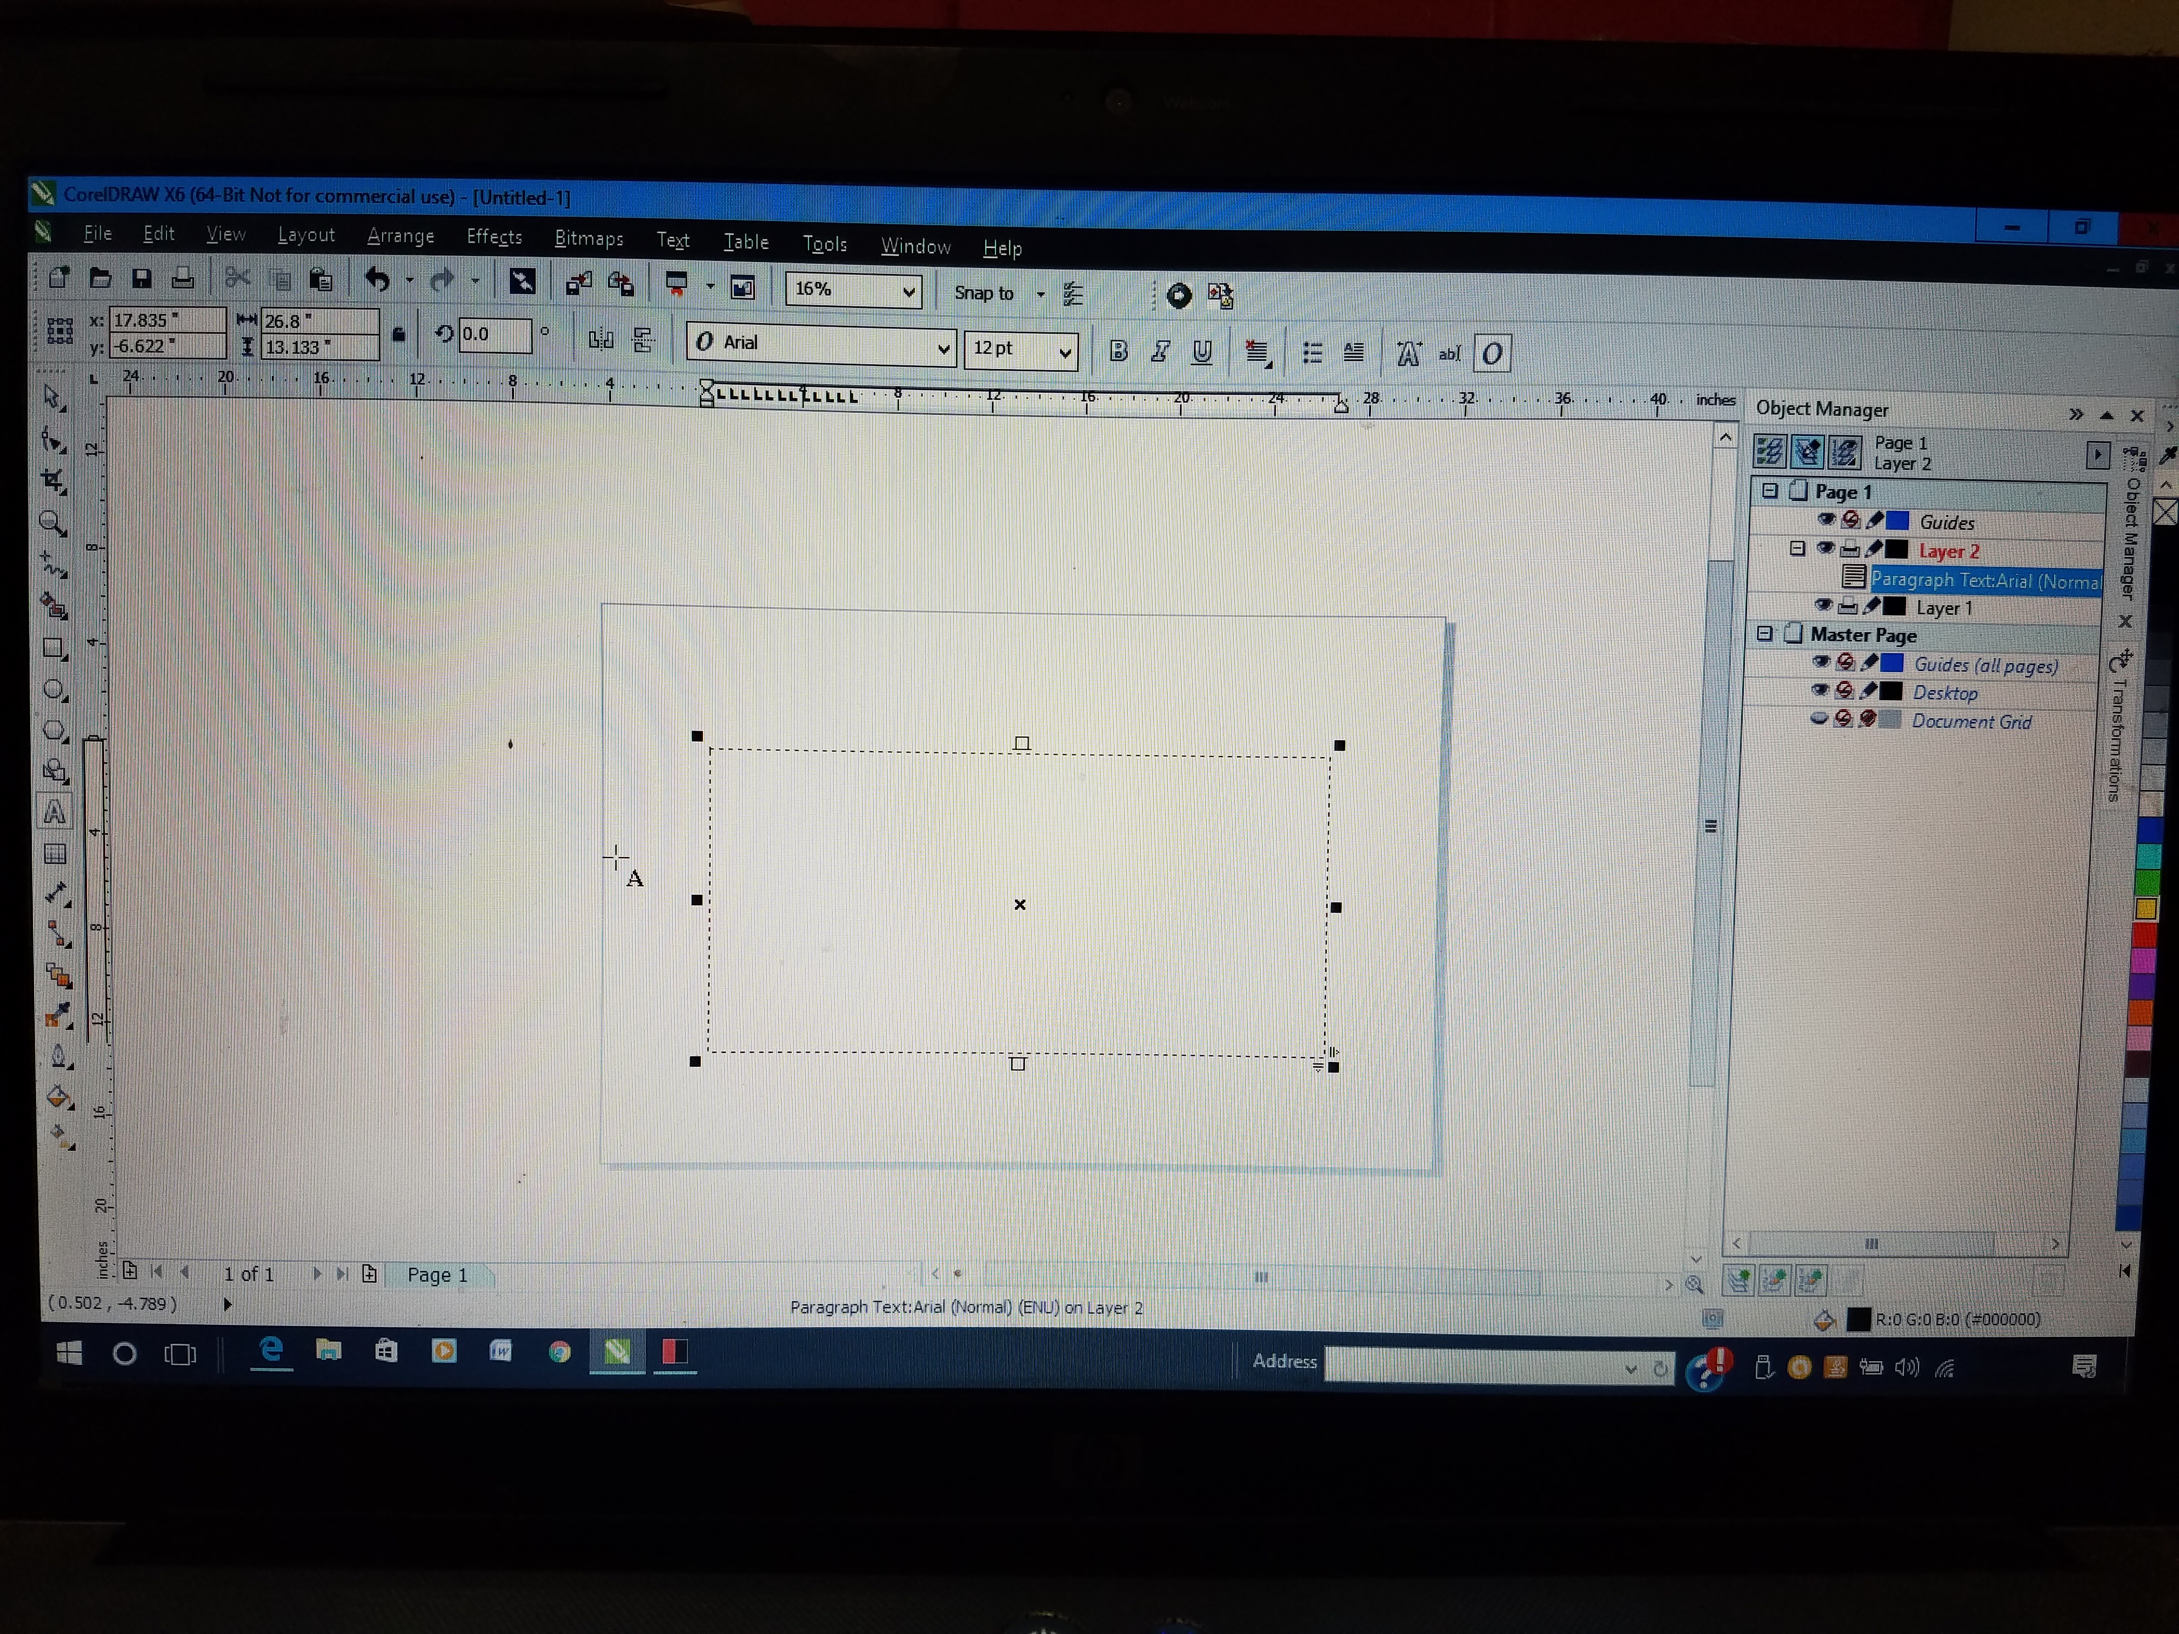Open the Effects menu
2179x1634 pixels.
493,236
